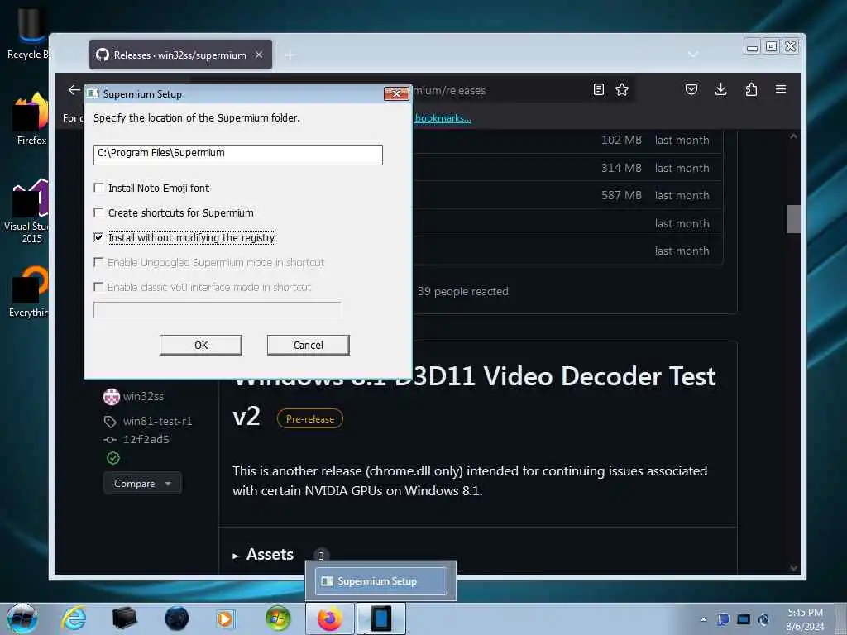The height and width of the screenshot is (635, 847).
Task: Open the win81-test-r1 tag link
Action: point(157,421)
